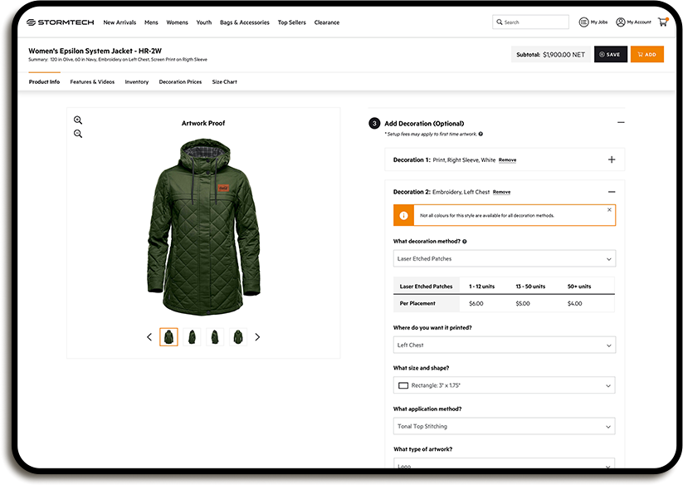This screenshot has height=485, width=683.
Task: Open the Youth menu
Action: click(204, 22)
